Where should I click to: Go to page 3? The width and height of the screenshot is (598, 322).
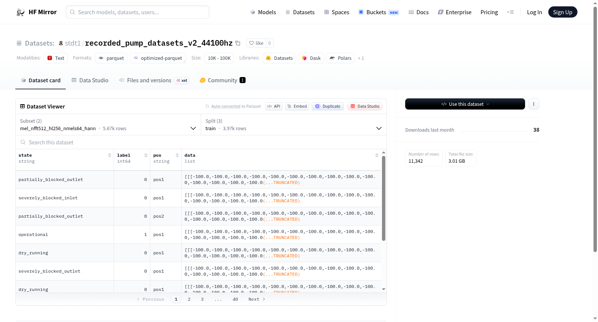click(202, 299)
